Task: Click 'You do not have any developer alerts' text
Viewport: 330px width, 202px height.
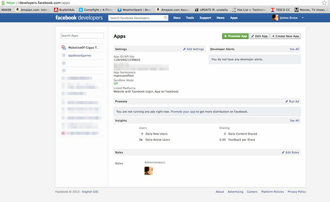Action: (x=237, y=59)
